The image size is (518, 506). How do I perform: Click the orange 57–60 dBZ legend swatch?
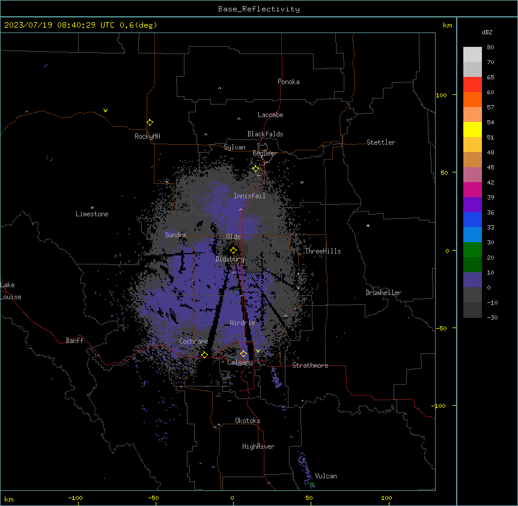click(472, 99)
